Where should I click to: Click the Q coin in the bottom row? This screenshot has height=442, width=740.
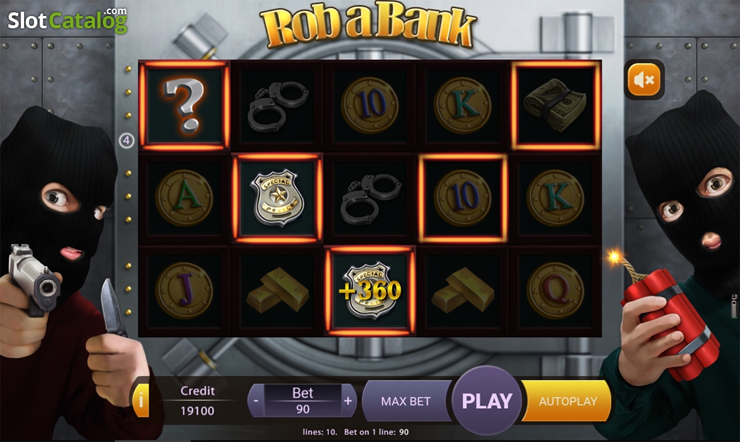point(555,291)
